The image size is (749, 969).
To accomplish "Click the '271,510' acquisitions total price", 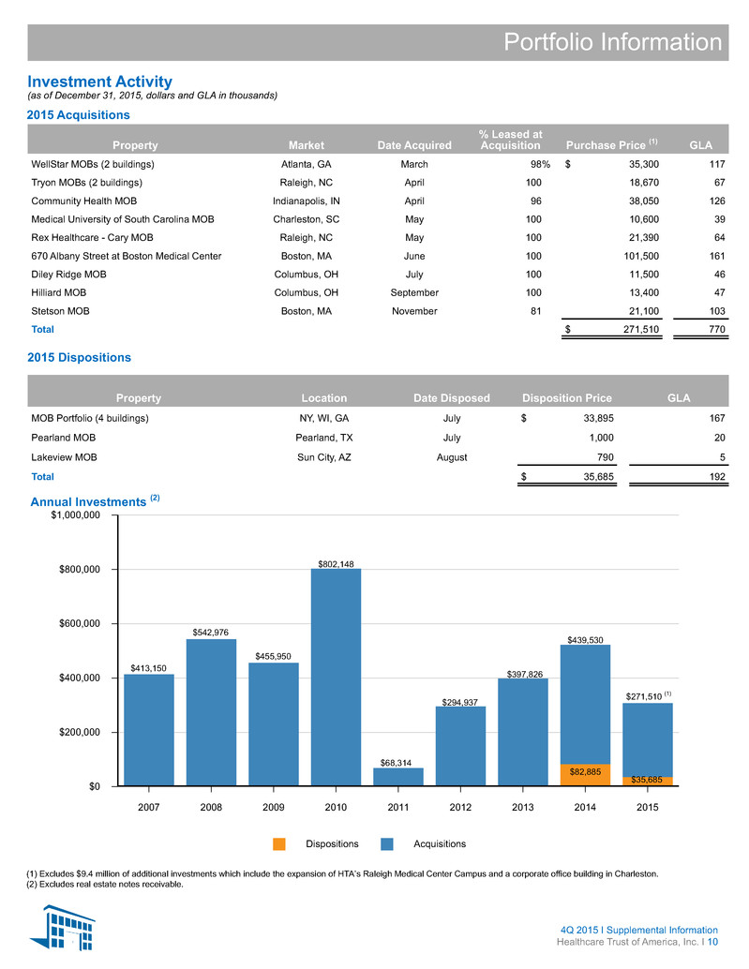I will point(641,329).
